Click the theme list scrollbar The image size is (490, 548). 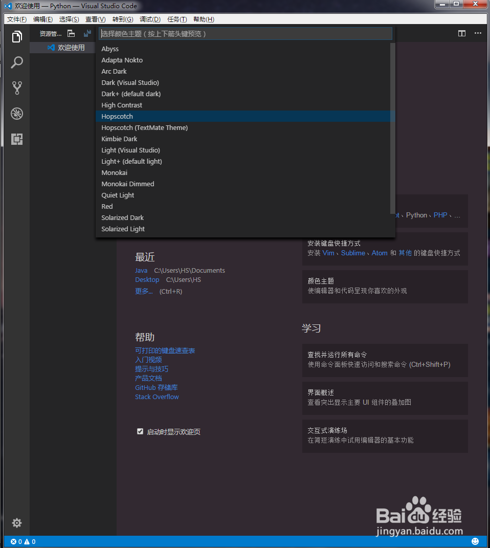pos(392,128)
